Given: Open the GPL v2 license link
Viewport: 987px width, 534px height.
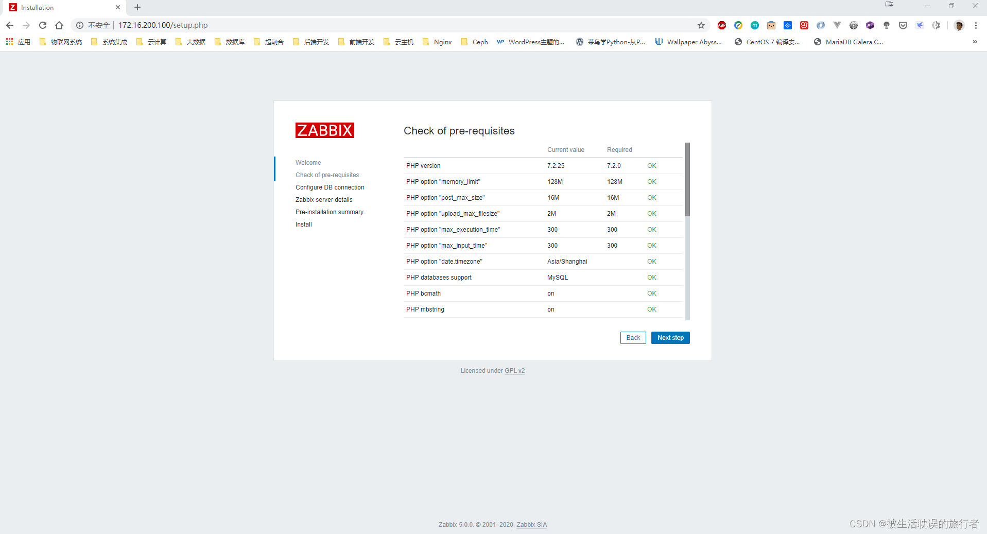Looking at the screenshot, I should click(x=514, y=371).
